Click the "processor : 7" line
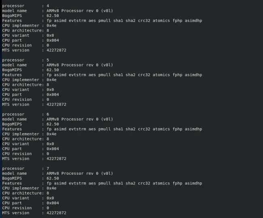Screen dimensions: 263x218 [25, 169]
